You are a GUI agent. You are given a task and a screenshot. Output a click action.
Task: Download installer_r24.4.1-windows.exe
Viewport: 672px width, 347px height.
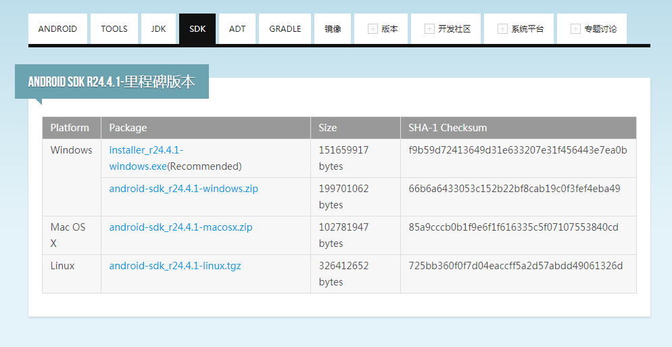point(146,158)
